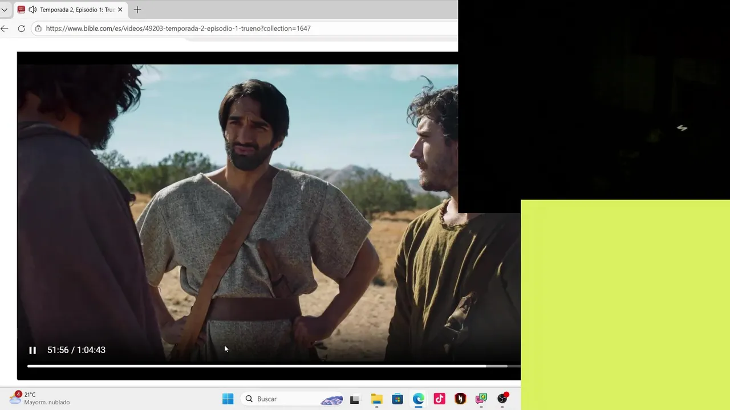Reload the current browser page

click(x=21, y=28)
